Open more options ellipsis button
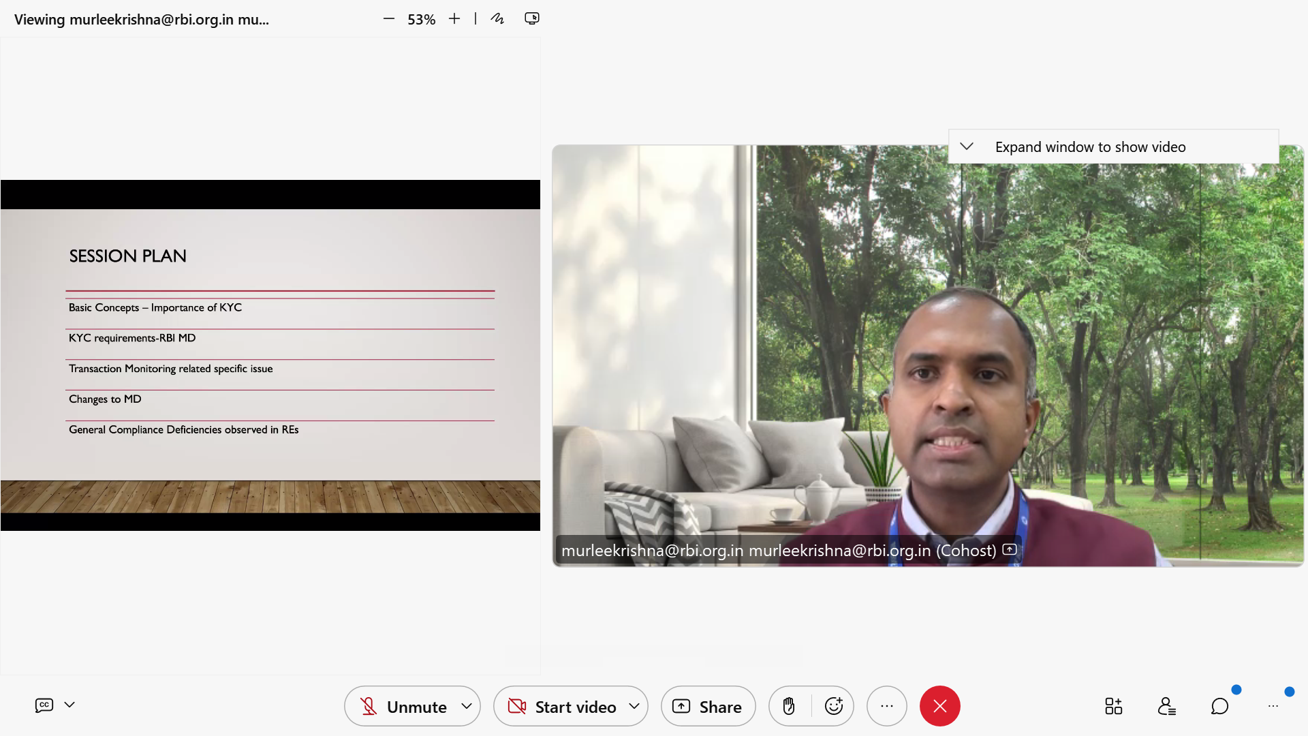 (x=886, y=706)
